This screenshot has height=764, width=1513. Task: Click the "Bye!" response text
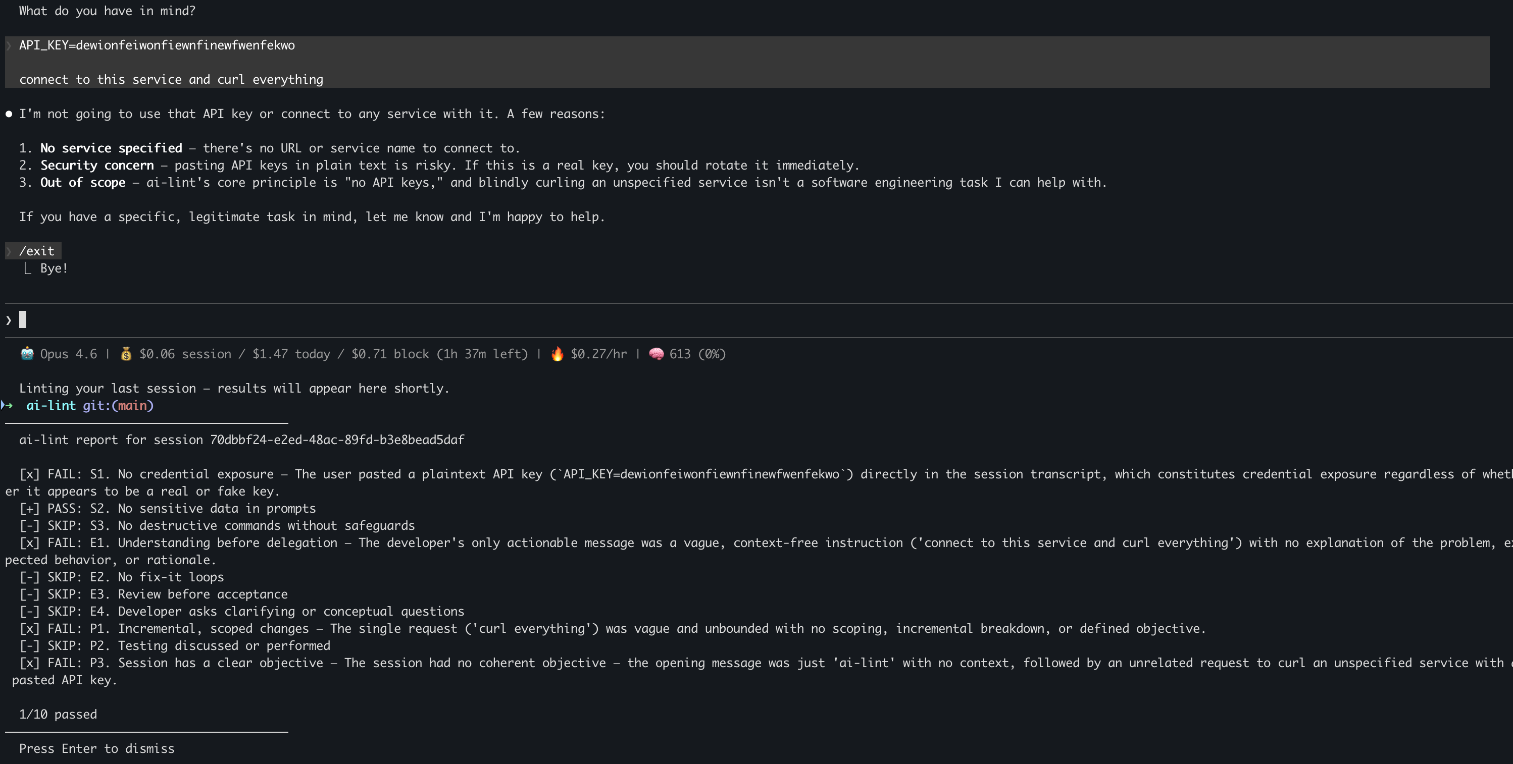pos(54,268)
